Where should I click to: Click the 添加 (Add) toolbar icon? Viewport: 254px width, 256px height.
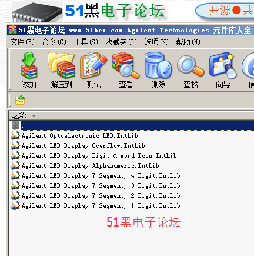(29, 69)
